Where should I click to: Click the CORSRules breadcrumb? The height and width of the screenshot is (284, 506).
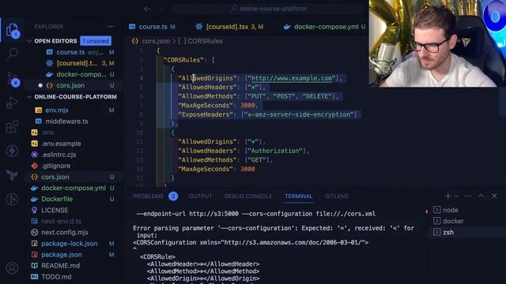click(205, 41)
